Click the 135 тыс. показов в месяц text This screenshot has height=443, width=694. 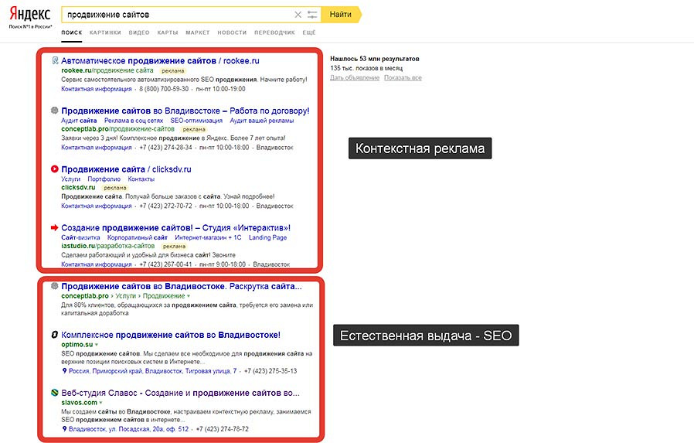[x=366, y=68]
